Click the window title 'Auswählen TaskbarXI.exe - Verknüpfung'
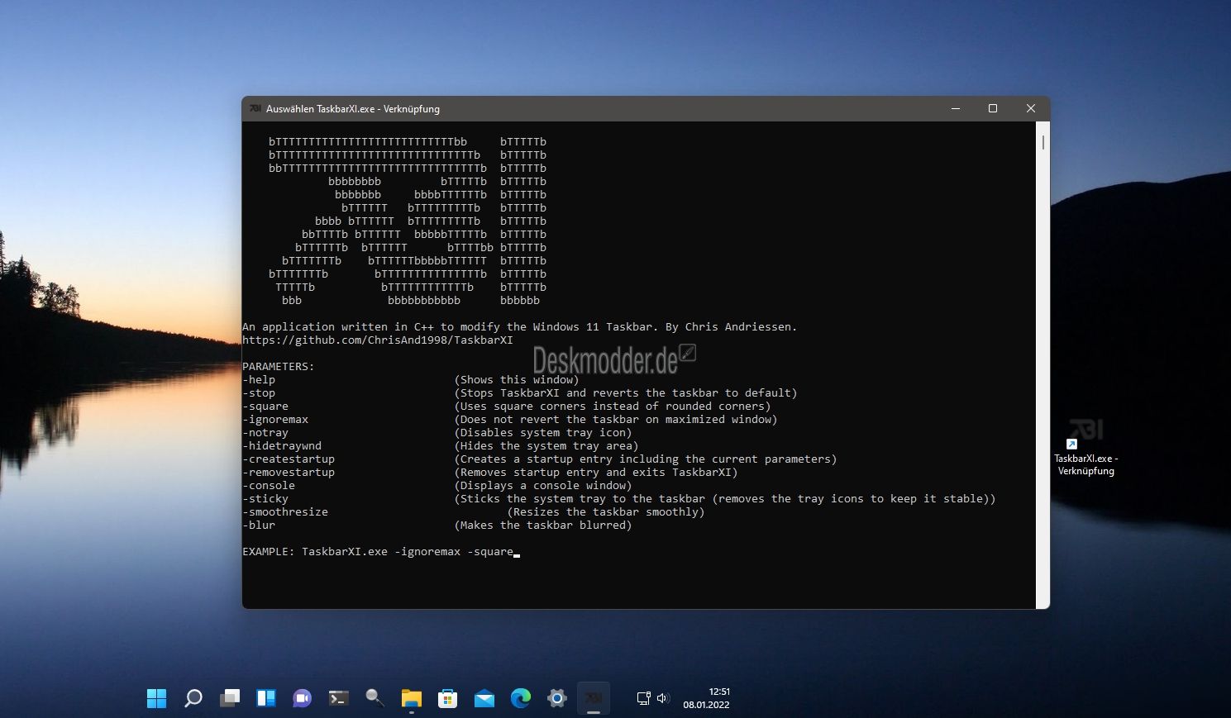Screen dimensions: 1231x718 point(353,108)
